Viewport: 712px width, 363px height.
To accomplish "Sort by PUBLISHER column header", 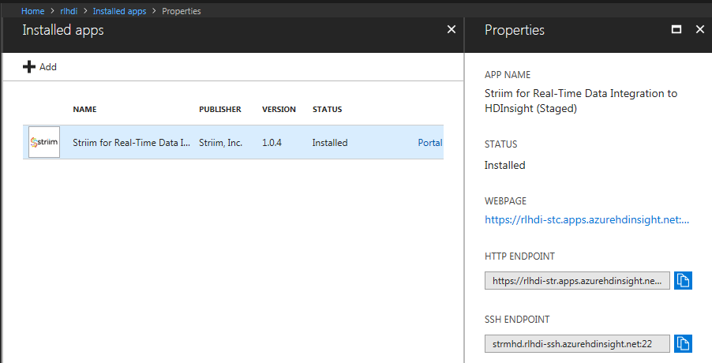I will [219, 110].
